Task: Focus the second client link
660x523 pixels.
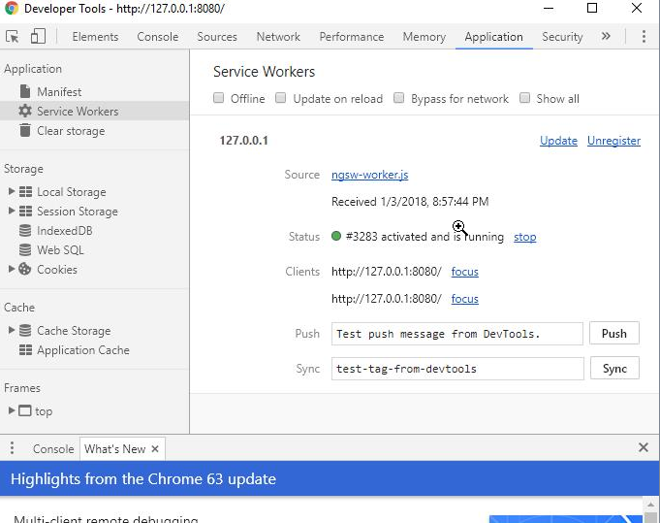Action: coord(464,299)
